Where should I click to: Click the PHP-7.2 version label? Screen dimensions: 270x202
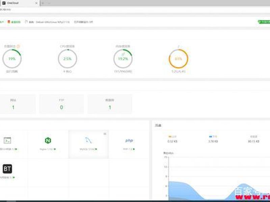128,149
